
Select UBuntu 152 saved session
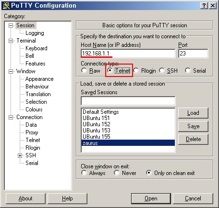[128, 124]
